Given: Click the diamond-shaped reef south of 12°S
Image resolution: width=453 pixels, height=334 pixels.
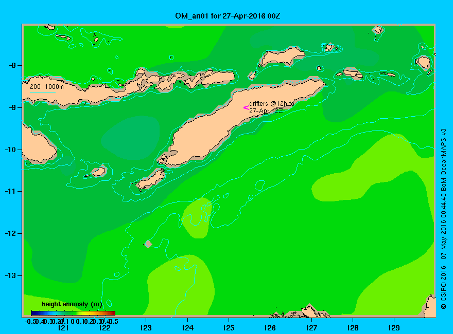Looking at the screenshot, I should pos(148,244).
